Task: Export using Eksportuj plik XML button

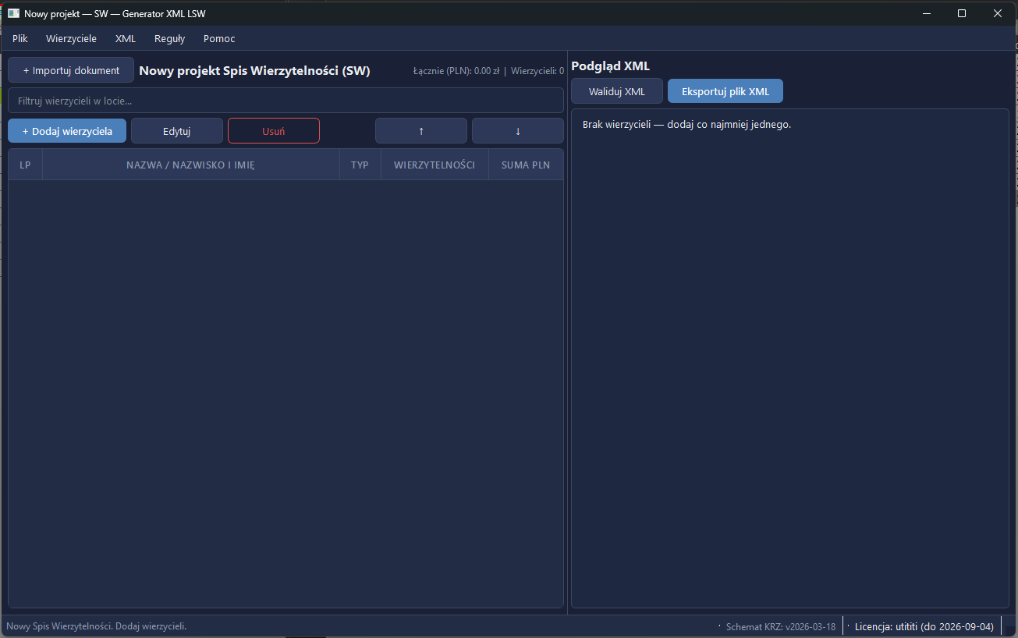Action: 725,91
